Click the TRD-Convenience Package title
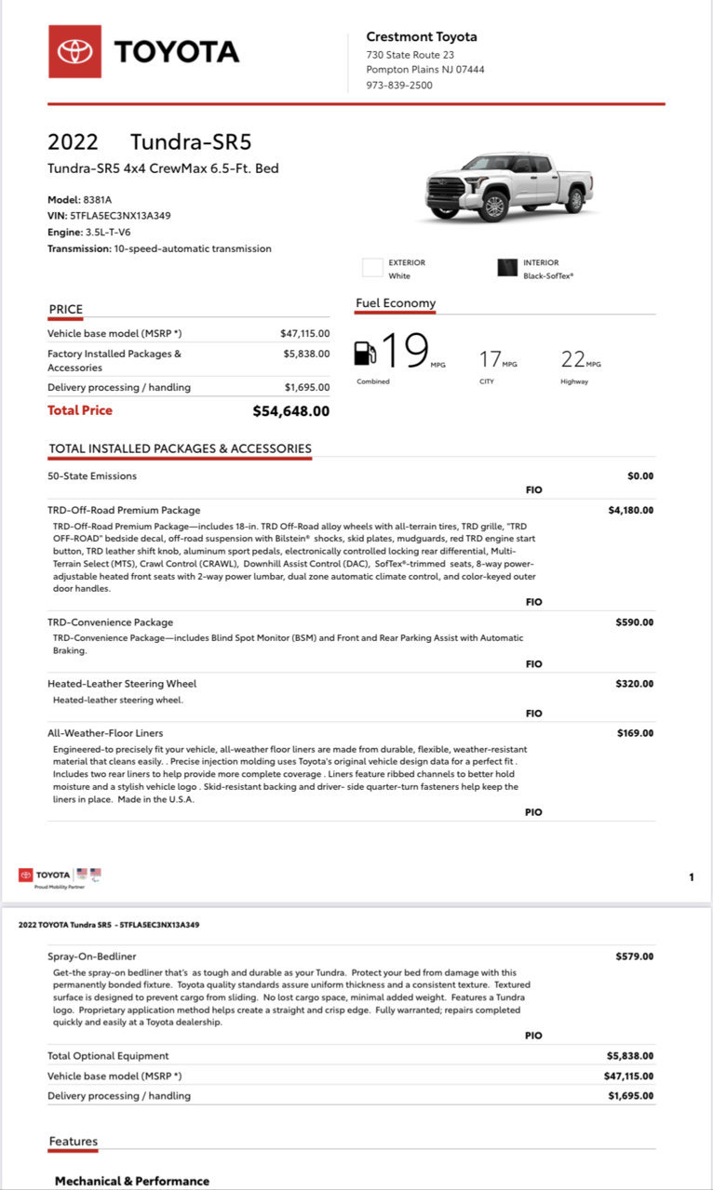Image resolution: width=713 pixels, height=1190 pixels. tap(110, 622)
